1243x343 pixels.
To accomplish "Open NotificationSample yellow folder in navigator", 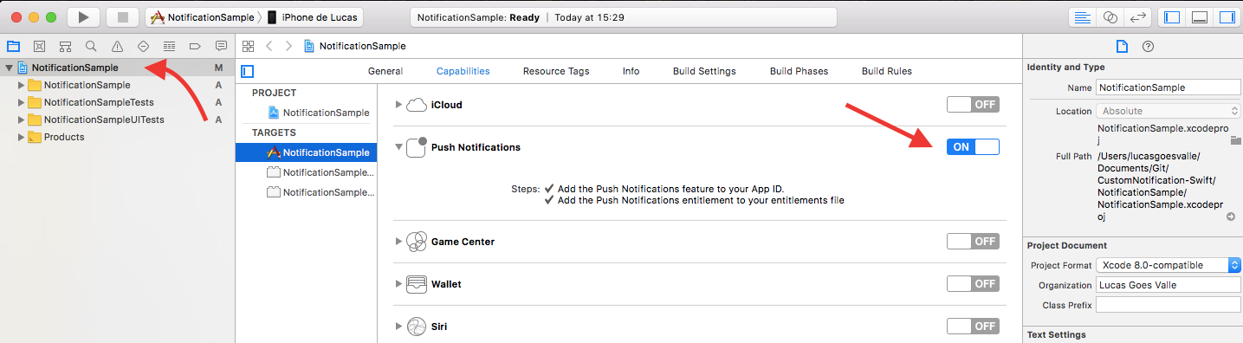I will pos(79,85).
